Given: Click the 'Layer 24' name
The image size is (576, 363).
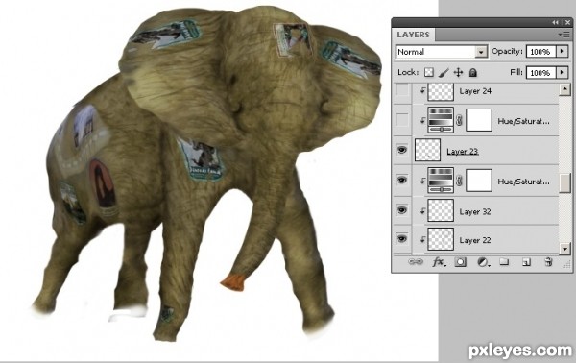Looking at the screenshot, I should click(475, 90).
